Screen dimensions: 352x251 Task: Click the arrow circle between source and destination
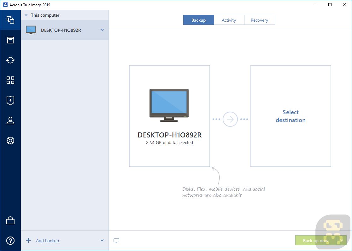coord(230,119)
